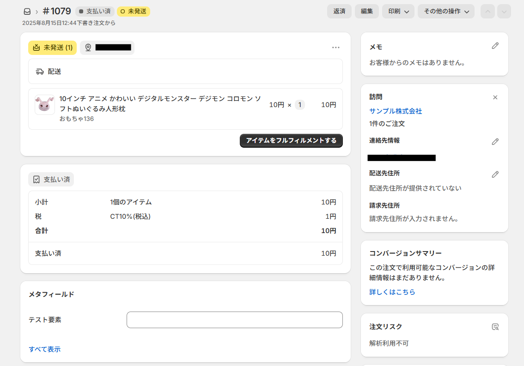Open the three-dot menu on fulfillment card
Screen dimensions: 524x366
click(x=335, y=48)
